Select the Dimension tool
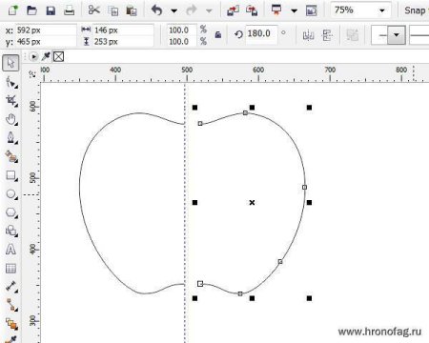429x343 pixels. pyautogui.click(x=11, y=287)
